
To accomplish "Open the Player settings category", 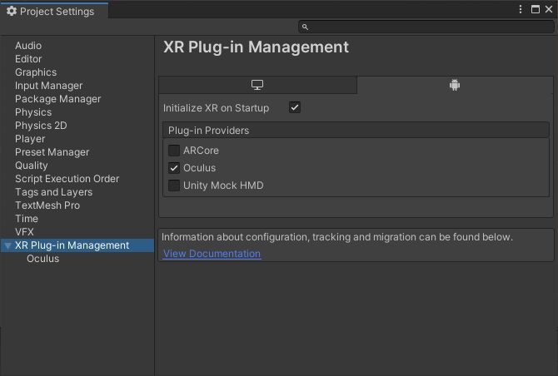I will (30, 139).
